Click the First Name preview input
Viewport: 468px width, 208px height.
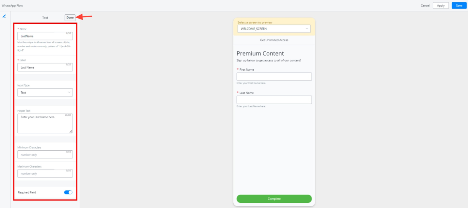pos(274,77)
